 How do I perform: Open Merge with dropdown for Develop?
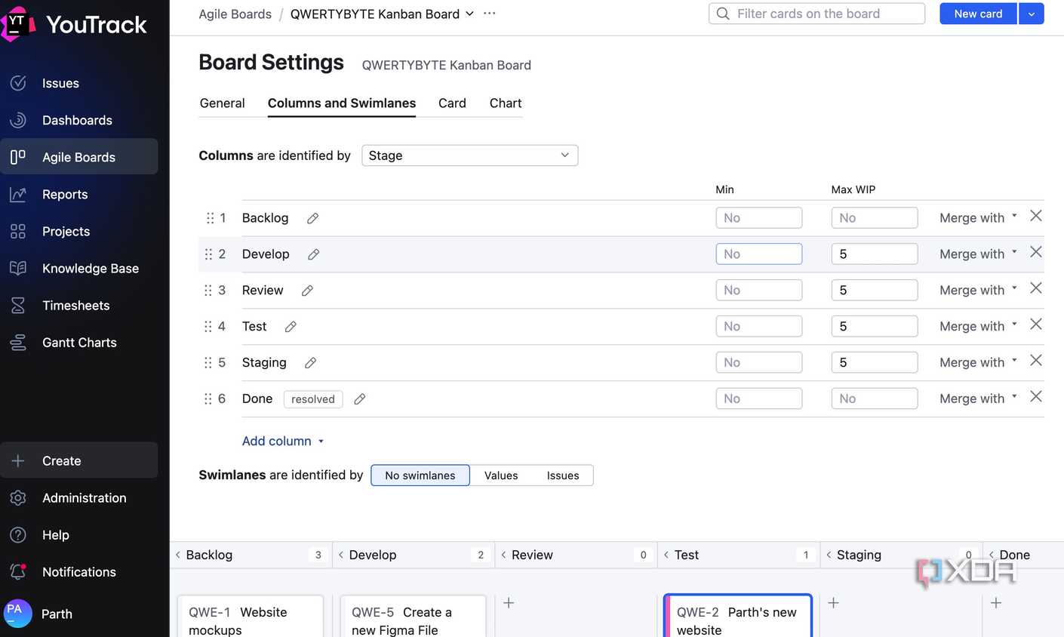(x=978, y=254)
